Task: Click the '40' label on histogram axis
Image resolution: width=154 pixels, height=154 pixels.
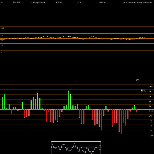Action: (x=150, y=101)
